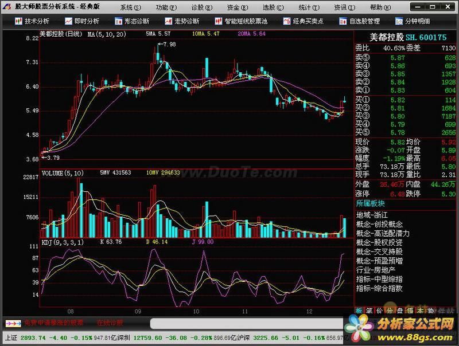Select the 行业-房地产 sector entry
459x346 pixels.
point(376,270)
